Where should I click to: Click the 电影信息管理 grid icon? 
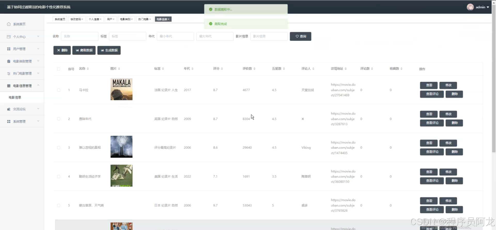[x=9, y=86]
